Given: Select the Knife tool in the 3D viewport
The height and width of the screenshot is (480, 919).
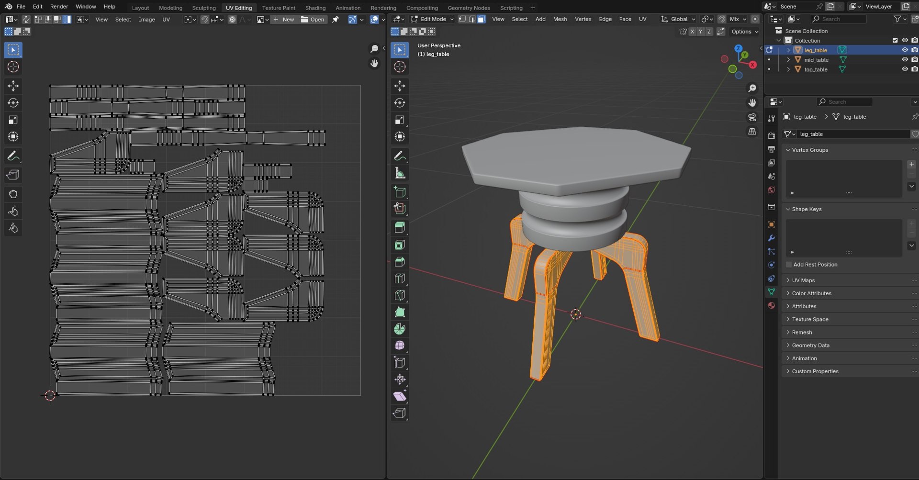Looking at the screenshot, I should (400, 295).
